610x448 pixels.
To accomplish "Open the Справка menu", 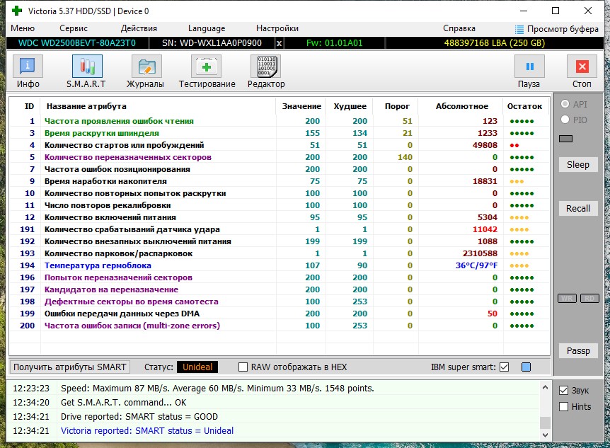I will [459, 28].
